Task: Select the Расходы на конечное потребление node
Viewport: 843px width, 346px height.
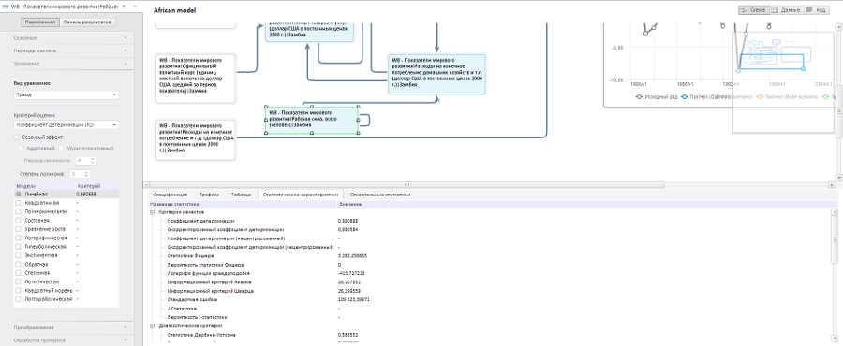Action: pos(196,140)
